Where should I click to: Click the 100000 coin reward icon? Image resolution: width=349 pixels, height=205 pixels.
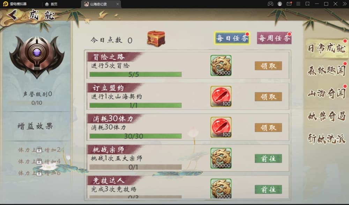(221, 158)
